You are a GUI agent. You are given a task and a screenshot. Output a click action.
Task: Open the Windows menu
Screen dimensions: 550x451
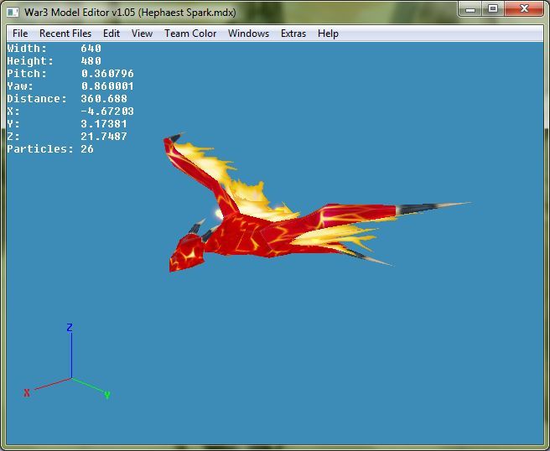click(248, 34)
